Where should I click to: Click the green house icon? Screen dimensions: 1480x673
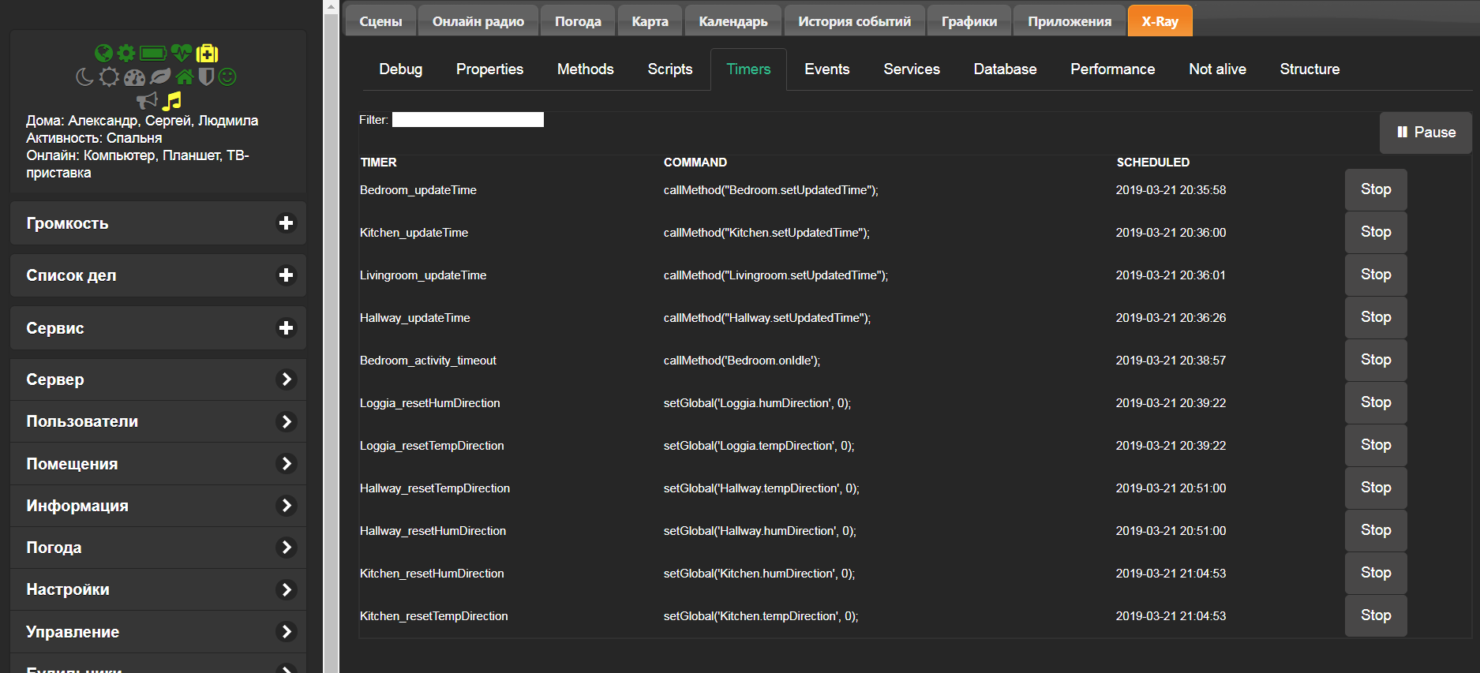(x=185, y=77)
